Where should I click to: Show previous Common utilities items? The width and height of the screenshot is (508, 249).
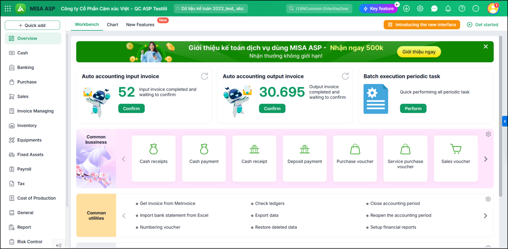(124, 216)
